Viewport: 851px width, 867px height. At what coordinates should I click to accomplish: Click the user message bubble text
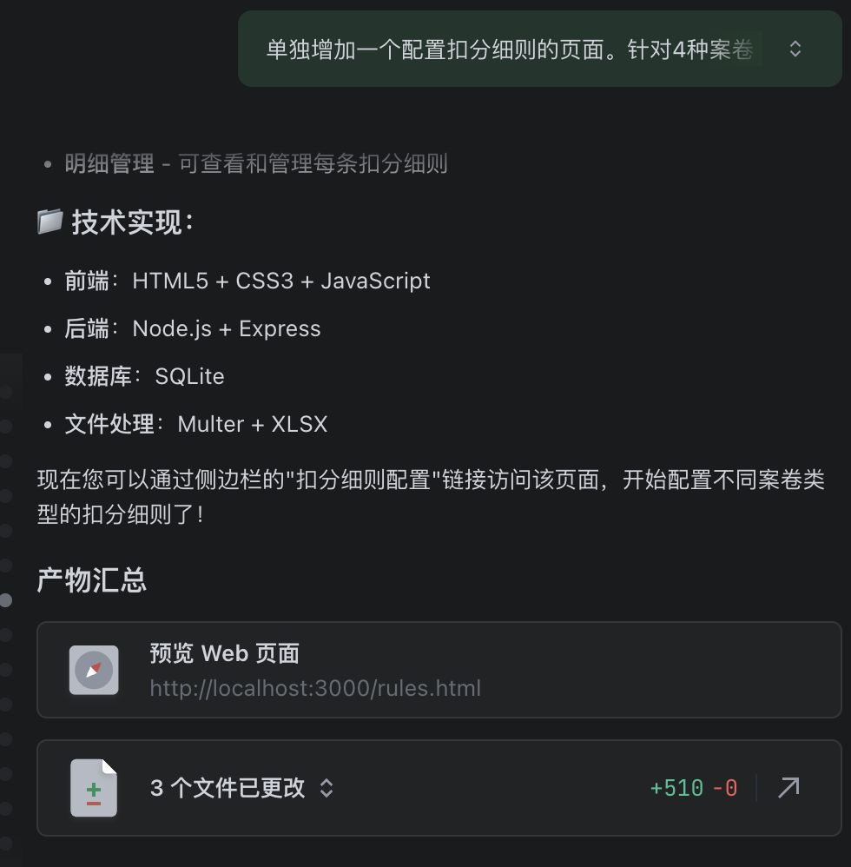click(x=509, y=50)
